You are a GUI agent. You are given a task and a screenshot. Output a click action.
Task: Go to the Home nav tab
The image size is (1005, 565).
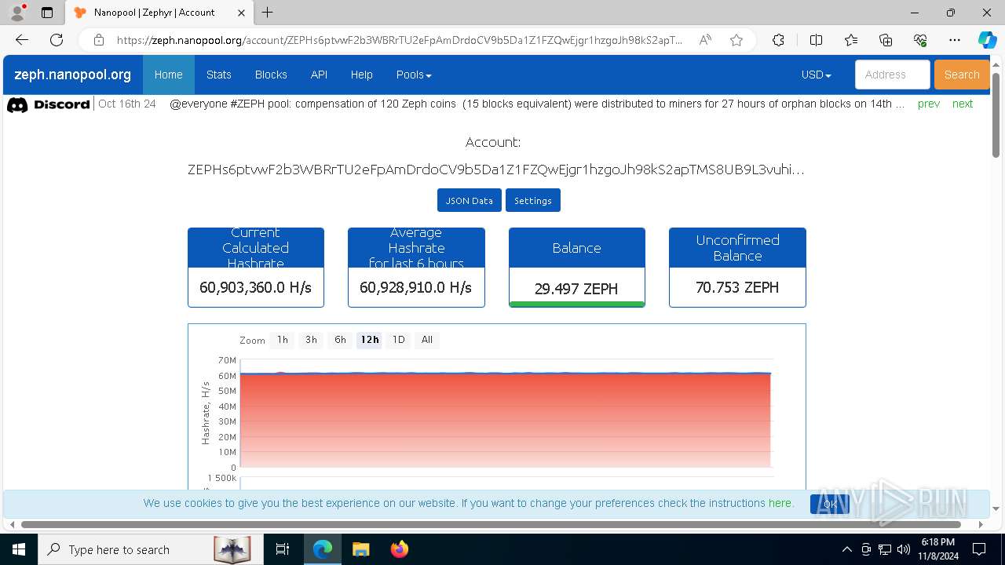tap(169, 75)
